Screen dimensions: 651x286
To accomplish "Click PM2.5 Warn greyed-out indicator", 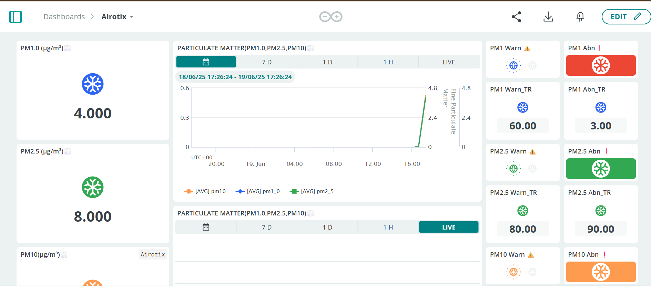I will (x=532, y=169).
